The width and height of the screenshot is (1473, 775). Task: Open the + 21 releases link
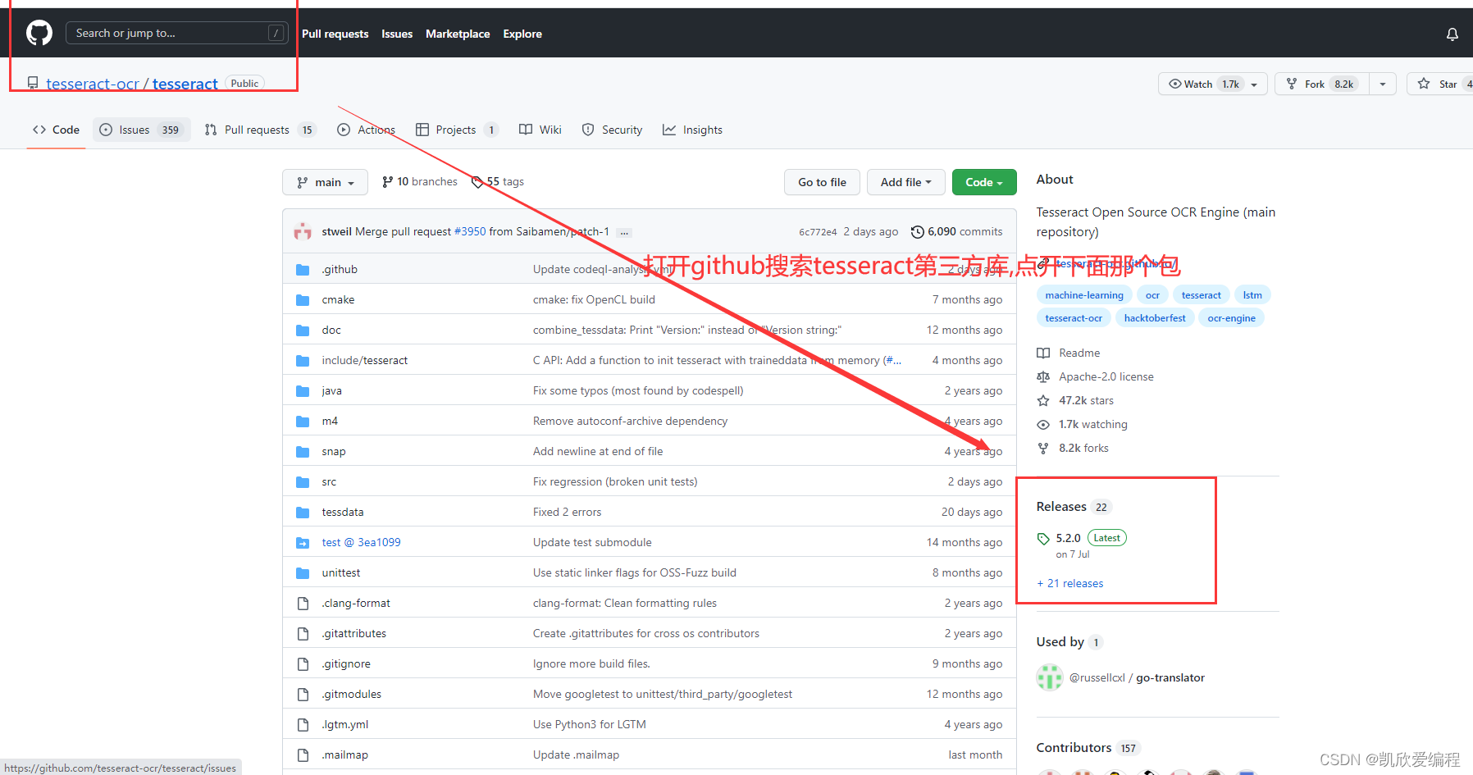pyautogui.click(x=1070, y=584)
